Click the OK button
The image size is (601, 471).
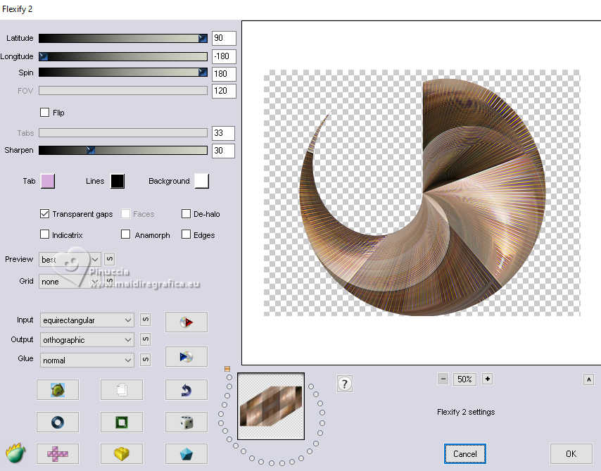pyautogui.click(x=571, y=453)
